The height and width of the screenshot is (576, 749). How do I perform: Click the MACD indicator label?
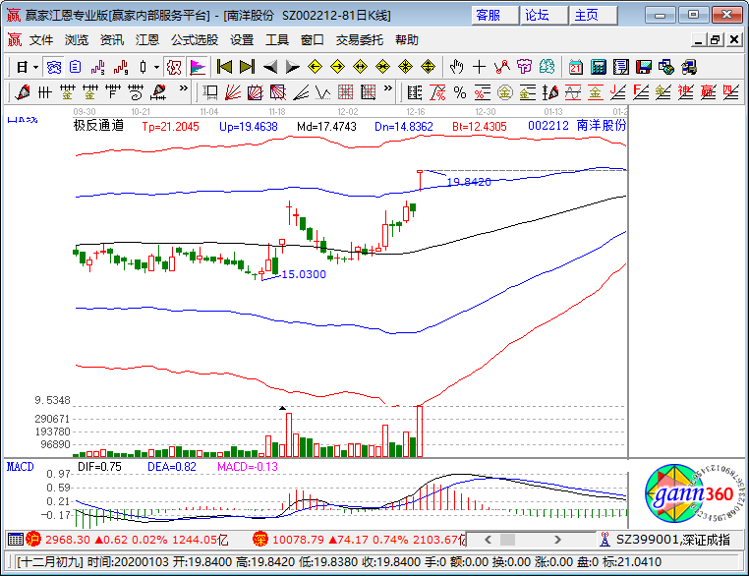(x=20, y=467)
